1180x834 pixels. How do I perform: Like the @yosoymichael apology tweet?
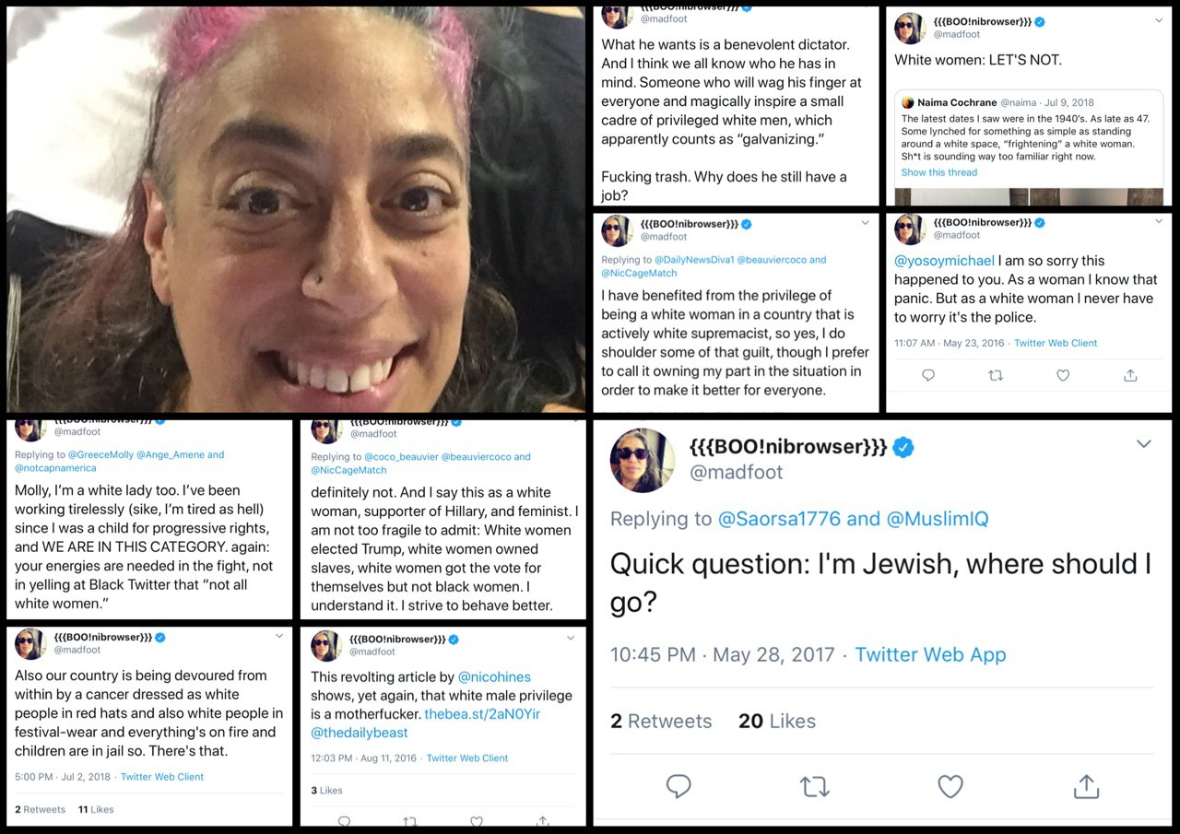[x=1063, y=375]
